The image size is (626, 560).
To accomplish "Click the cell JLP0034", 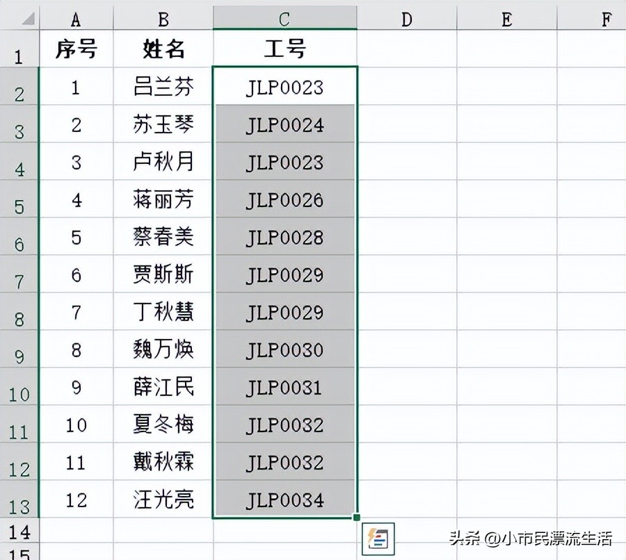I will [x=284, y=499].
